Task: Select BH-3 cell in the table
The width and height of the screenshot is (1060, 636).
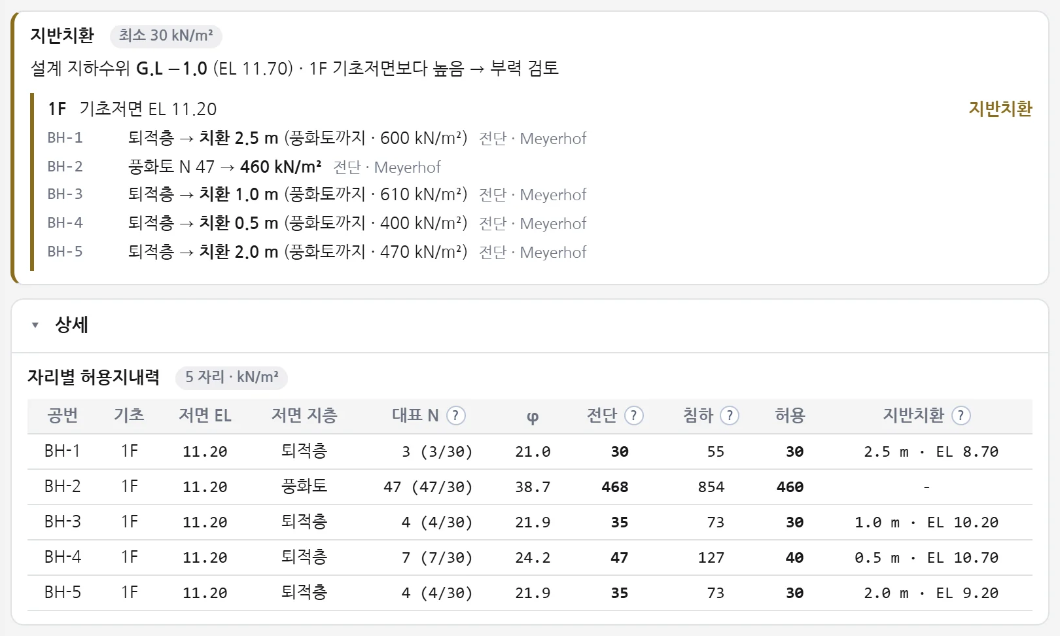Action: pos(62,521)
